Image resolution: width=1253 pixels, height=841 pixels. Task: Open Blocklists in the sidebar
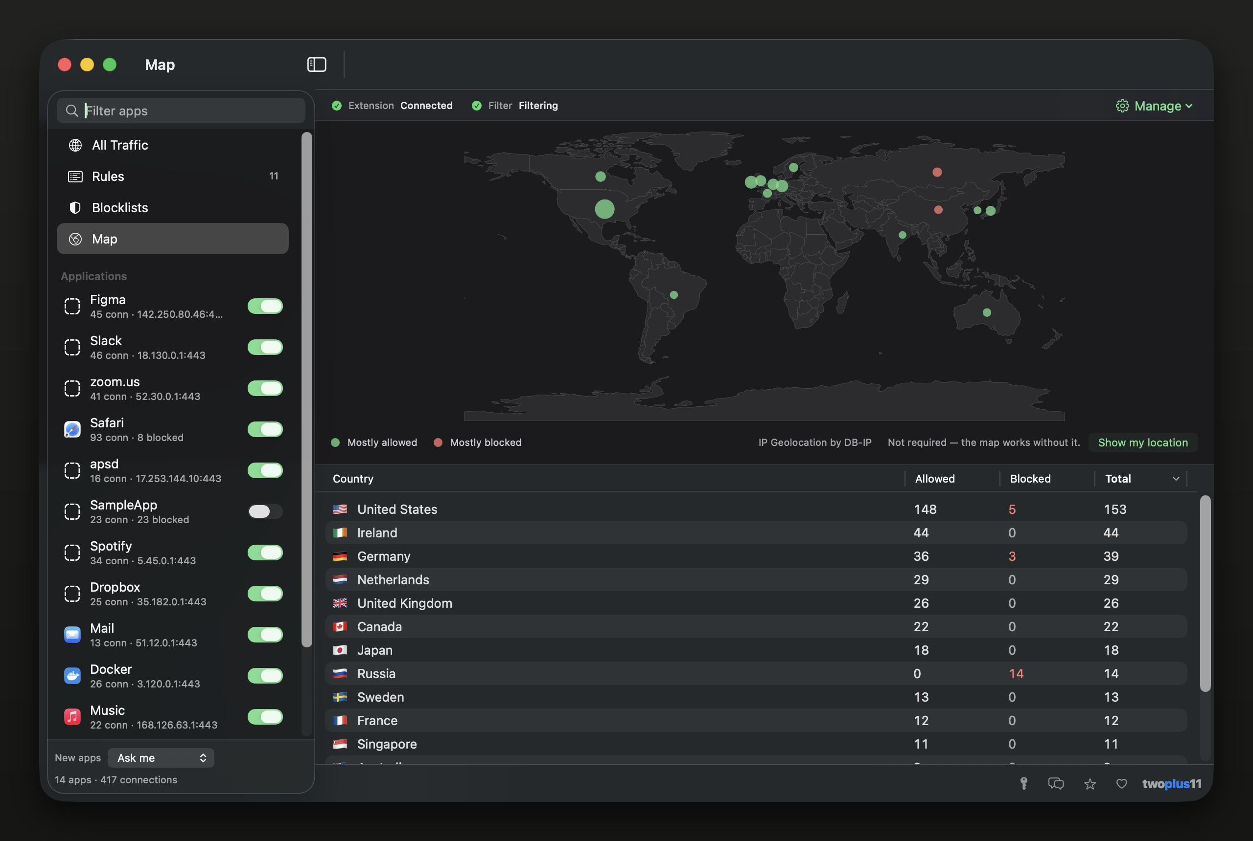click(173, 208)
